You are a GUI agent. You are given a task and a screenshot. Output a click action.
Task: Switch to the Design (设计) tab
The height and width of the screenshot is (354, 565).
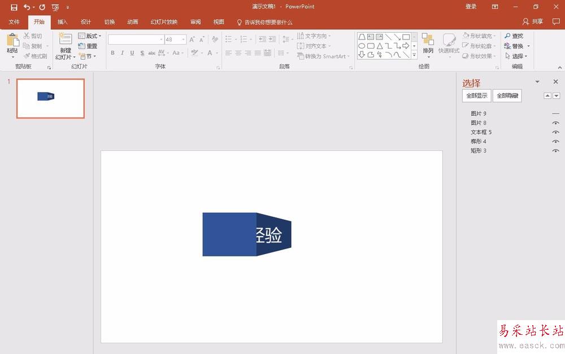coord(86,22)
